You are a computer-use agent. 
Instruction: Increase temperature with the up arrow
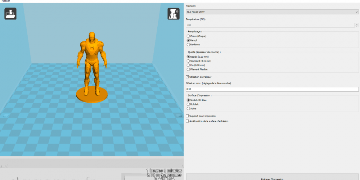pos(357,24)
